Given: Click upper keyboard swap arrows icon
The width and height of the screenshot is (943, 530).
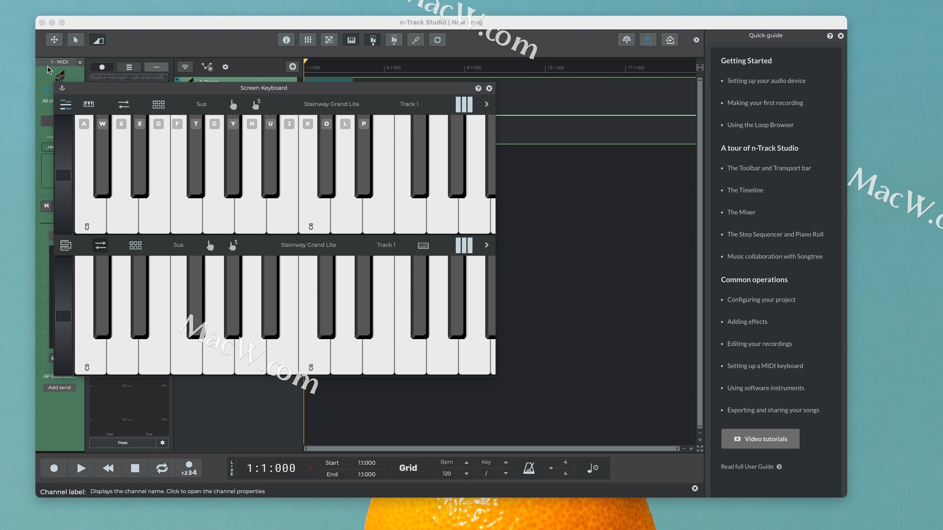Looking at the screenshot, I should pos(124,104).
